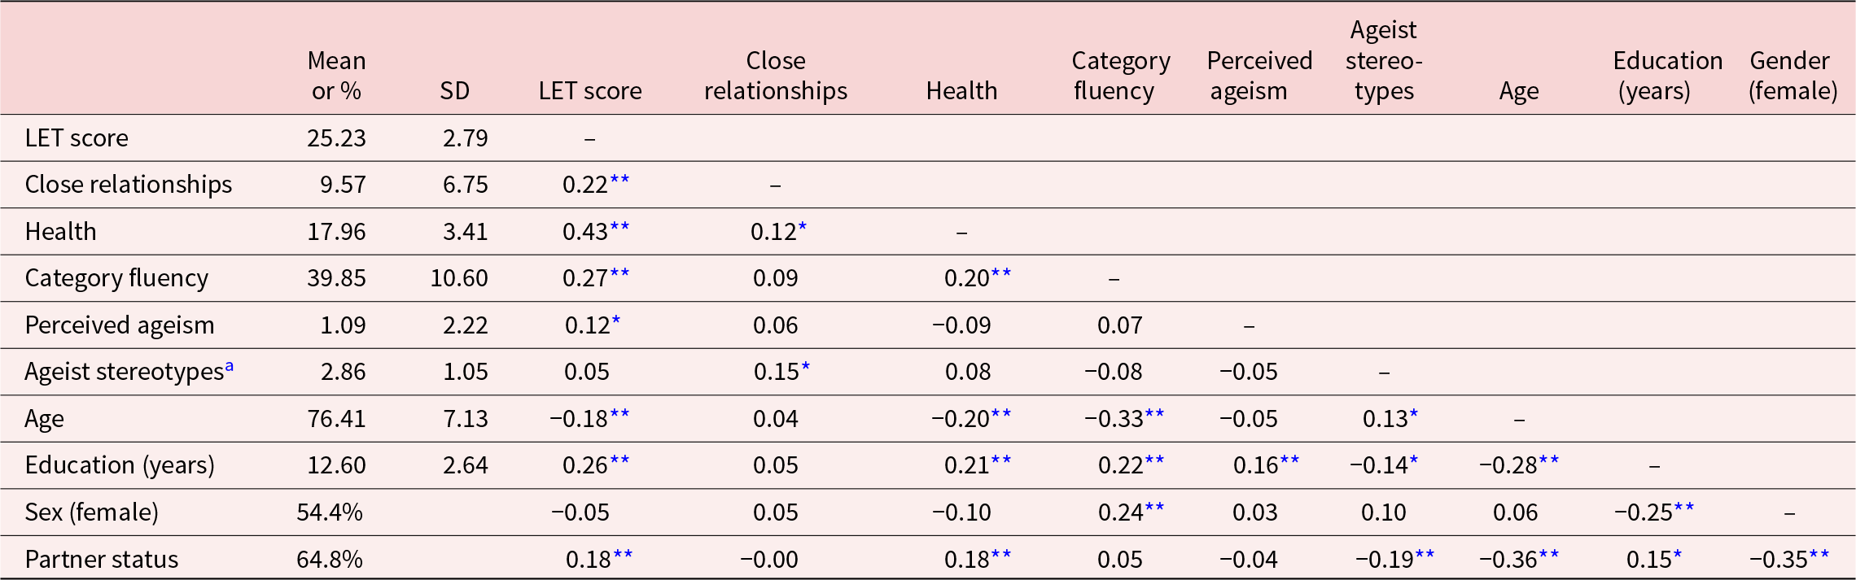Click the superscript 'a' footnote after Ageist stereotypes
This screenshot has height=580, width=1856.
coord(230,367)
